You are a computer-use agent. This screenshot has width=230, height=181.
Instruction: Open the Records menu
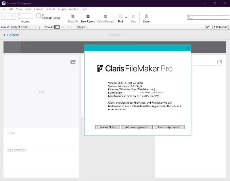click(50, 9)
